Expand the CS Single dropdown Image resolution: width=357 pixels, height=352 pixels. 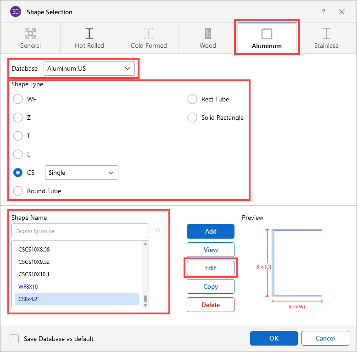point(81,173)
